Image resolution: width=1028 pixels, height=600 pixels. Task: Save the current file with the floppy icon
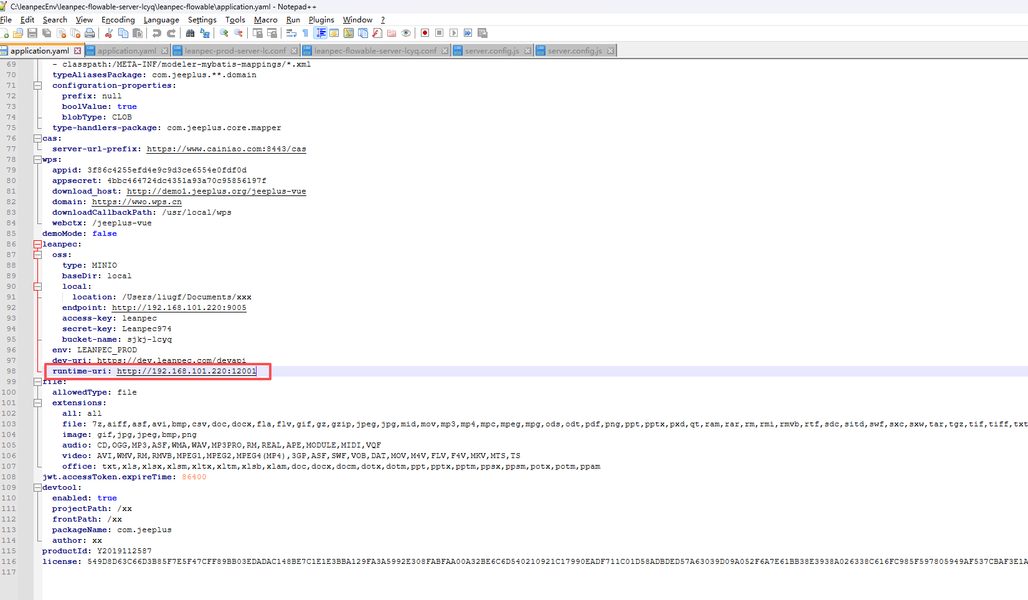[x=32, y=33]
